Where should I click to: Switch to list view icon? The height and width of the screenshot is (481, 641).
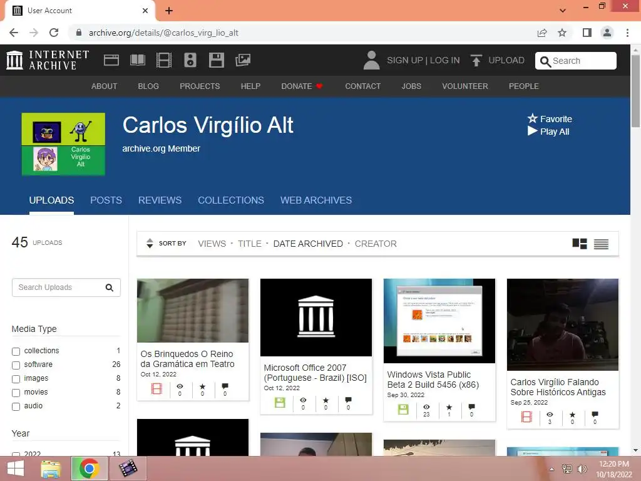tap(601, 244)
